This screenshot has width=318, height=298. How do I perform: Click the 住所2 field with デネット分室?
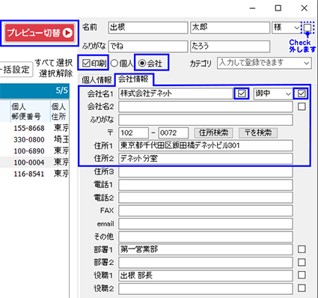(x=206, y=159)
